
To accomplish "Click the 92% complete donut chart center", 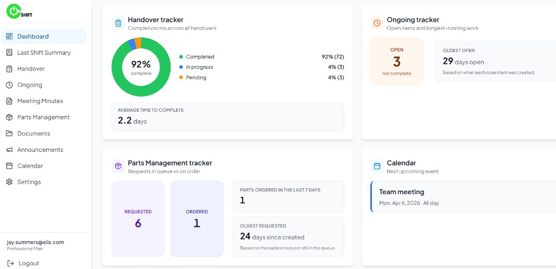I will coord(141,67).
